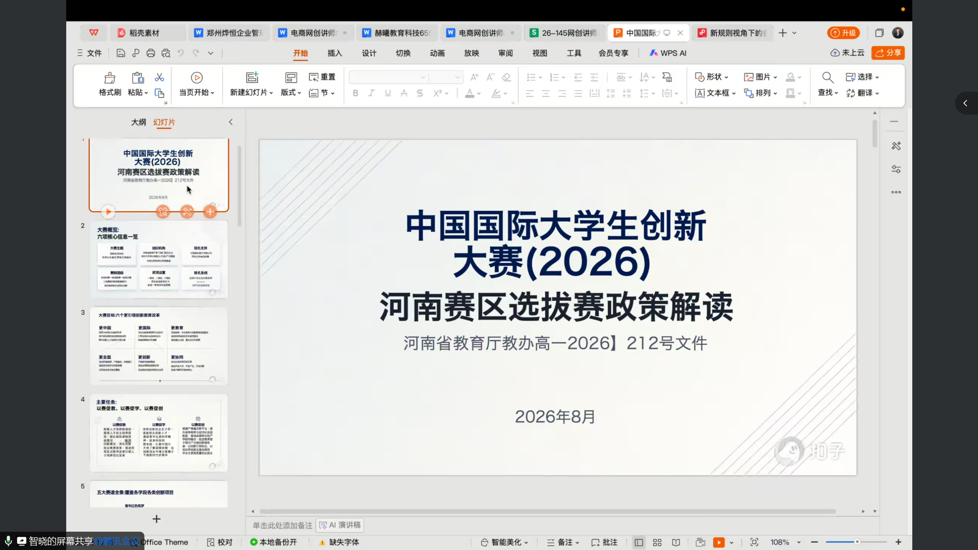Click the WPS home logo tab
This screenshot has width=978, height=550.
point(94,33)
